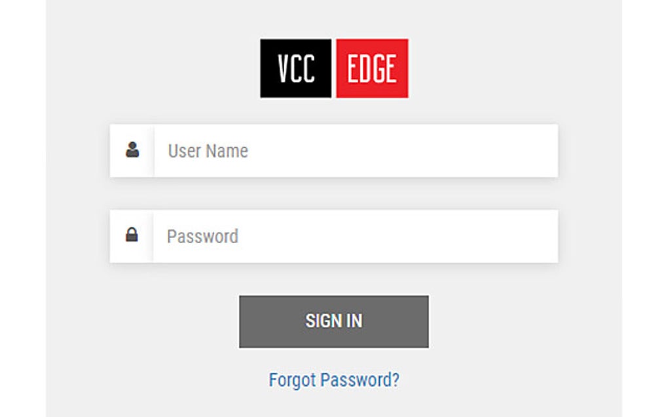The width and height of the screenshot is (668, 417).
Task: Click the black VCC logo block
Action: point(295,69)
